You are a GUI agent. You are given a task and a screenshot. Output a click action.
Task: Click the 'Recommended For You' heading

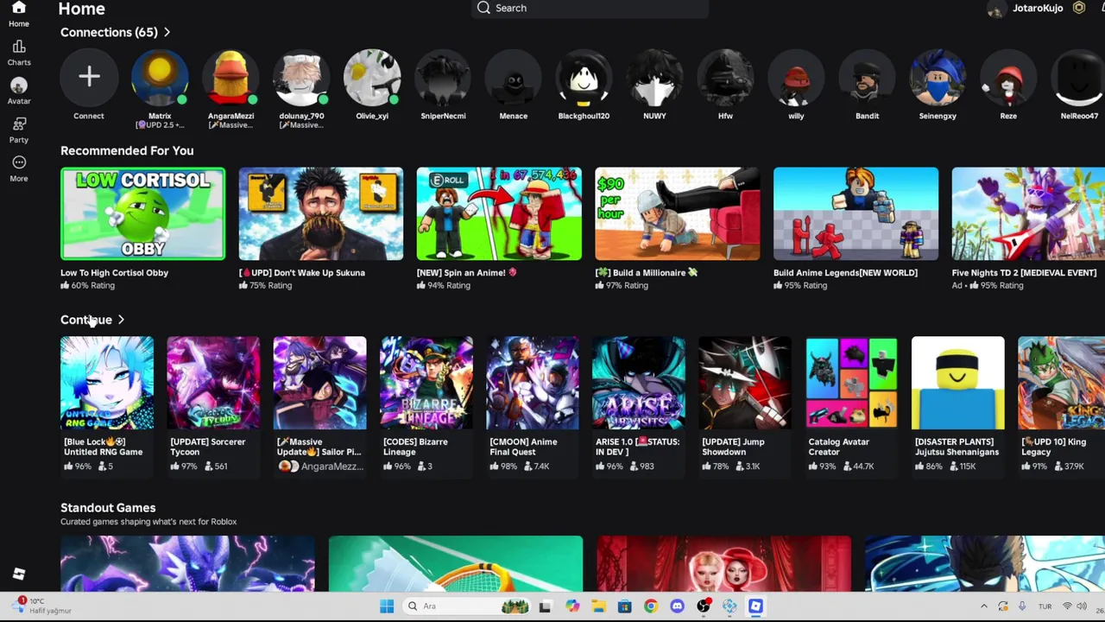pyautogui.click(x=127, y=150)
